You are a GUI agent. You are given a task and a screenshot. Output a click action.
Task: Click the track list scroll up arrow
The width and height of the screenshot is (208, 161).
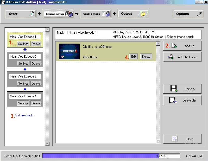[47, 30]
